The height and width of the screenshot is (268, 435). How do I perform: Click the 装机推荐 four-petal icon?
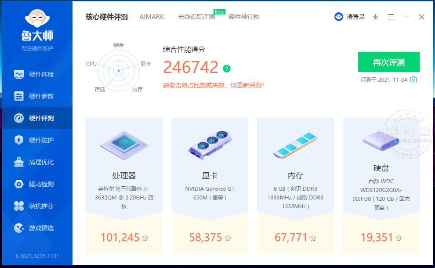coord(19,206)
